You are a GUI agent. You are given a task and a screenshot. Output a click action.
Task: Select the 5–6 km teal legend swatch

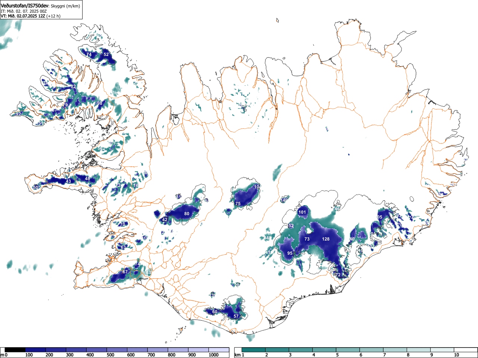[348, 350]
